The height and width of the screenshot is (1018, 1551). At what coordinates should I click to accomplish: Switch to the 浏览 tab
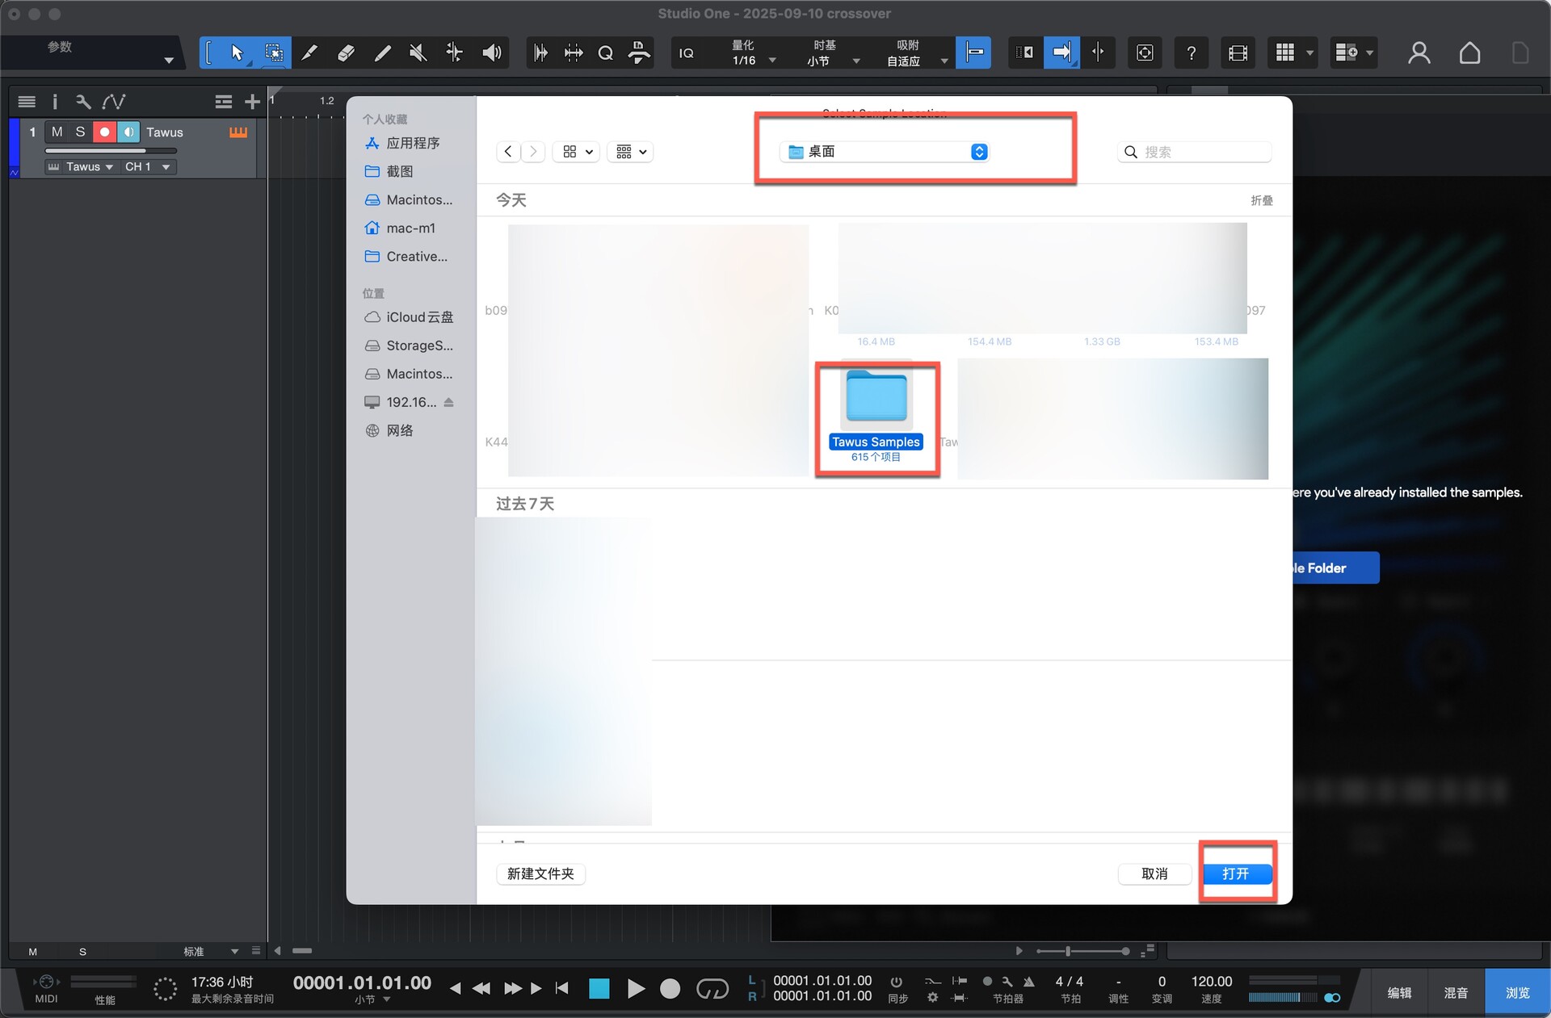coord(1517,993)
